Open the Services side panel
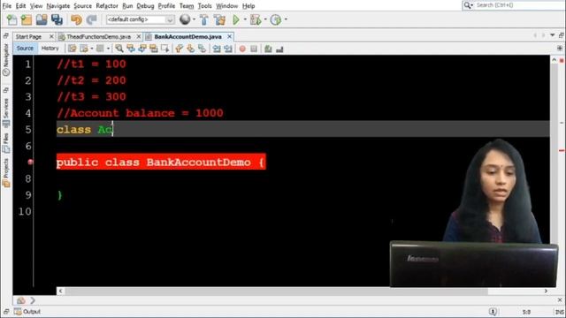The image size is (566, 318). [x=6, y=113]
